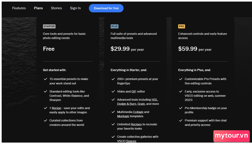252x145 pixels.
Task: Click the STARTER plan badge
Action: coord(49,26)
